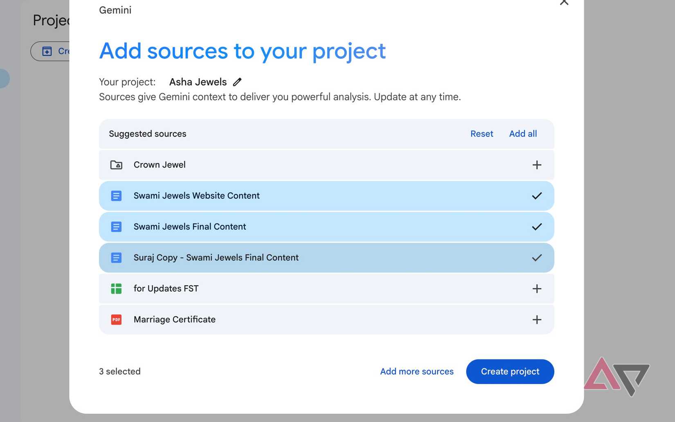Click the Sheets icon beside for Updates FST
This screenshot has width=675, height=422.
pos(116,289)
